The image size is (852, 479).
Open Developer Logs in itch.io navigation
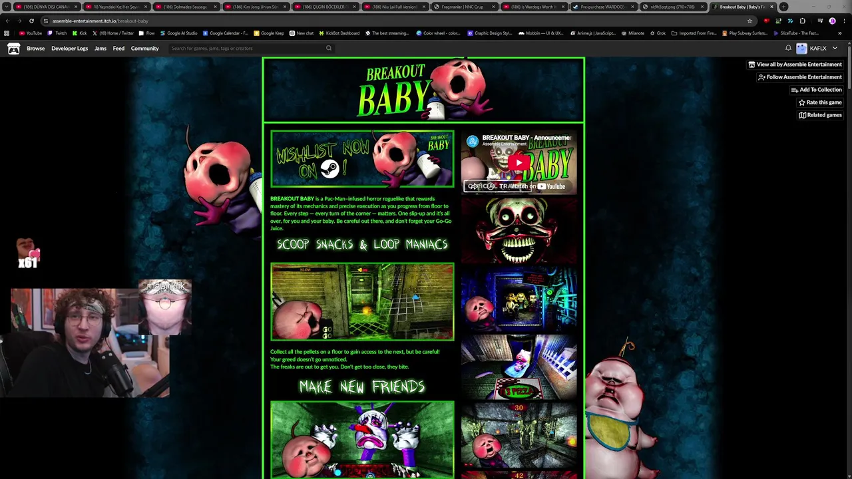pos(69,49)
